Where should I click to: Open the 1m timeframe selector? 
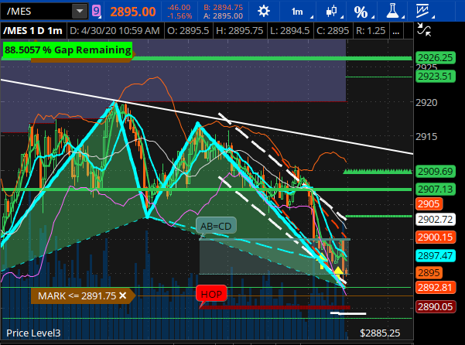[x=297, y=12]
